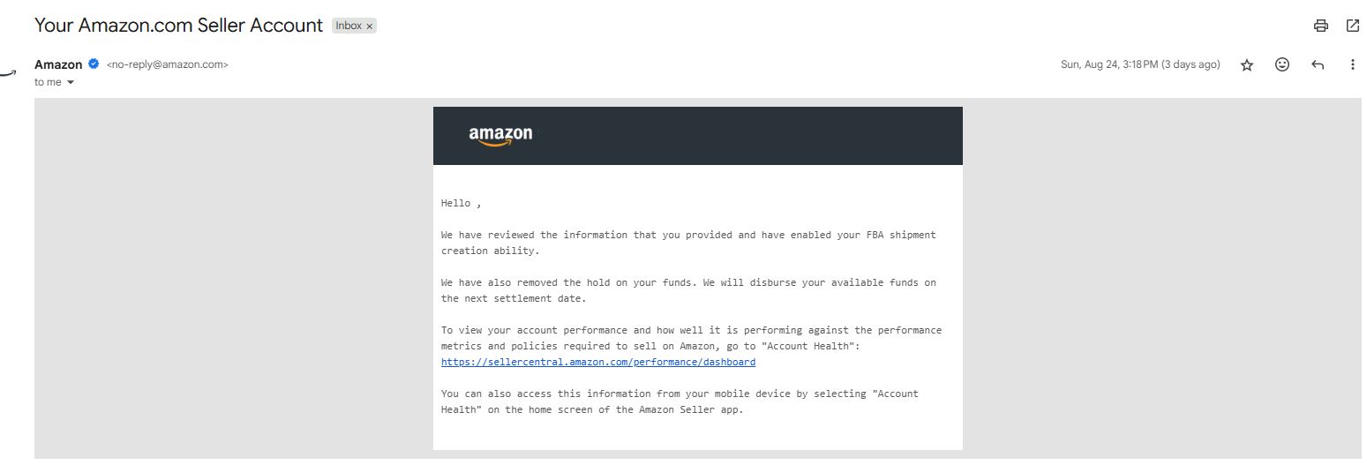Star the Amazon Seller Account message
Image resolution: width=1367 pixels, height=465 pixels.
pyautogui.click(x=1246, y=64)
